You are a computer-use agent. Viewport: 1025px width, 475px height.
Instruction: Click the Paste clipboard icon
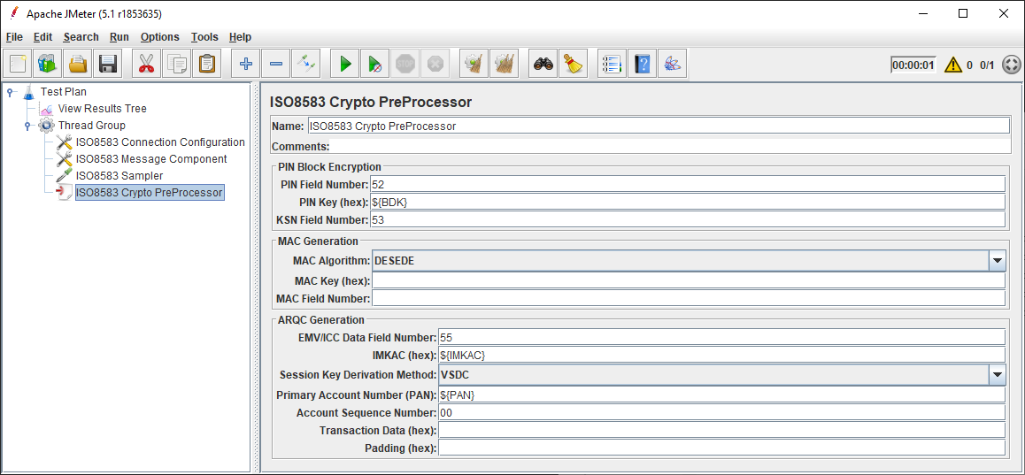tap(206, 64)
